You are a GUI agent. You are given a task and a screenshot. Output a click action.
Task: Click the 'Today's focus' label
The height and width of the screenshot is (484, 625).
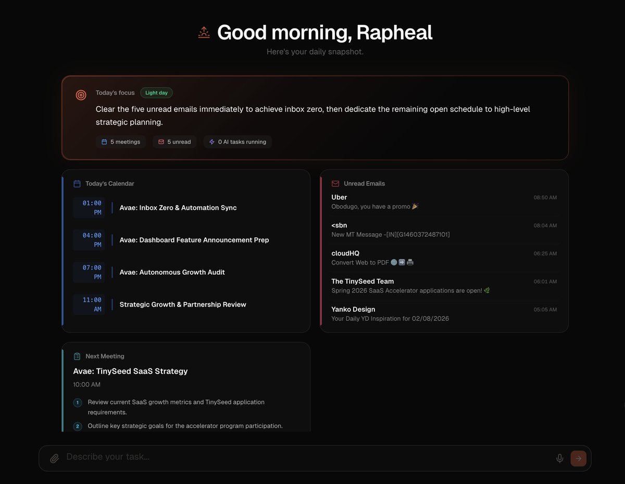[115, 93]
